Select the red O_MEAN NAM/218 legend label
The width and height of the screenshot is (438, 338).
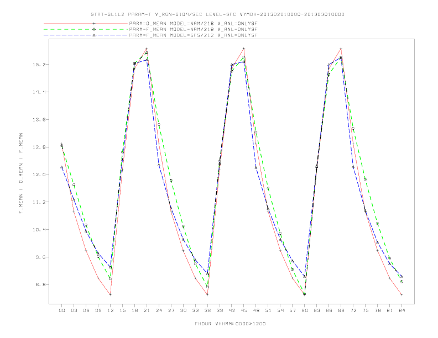tap(193, 23)
